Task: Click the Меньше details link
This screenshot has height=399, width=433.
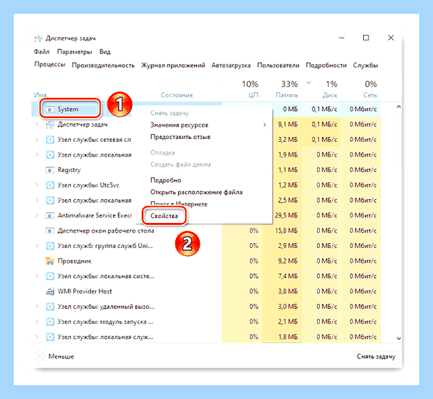Action: pos(61,356)
